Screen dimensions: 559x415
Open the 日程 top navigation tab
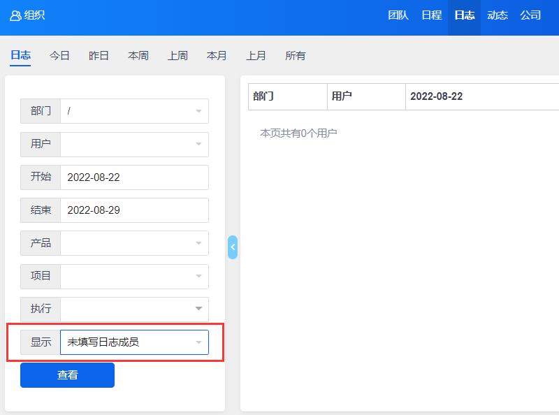click(x=431, y=15)
